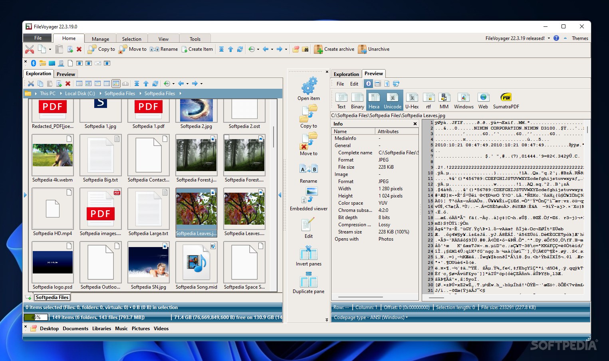The width and height of the screenshot is (609, 361).
Task: Click Open item gear icon
Action: 309,85
